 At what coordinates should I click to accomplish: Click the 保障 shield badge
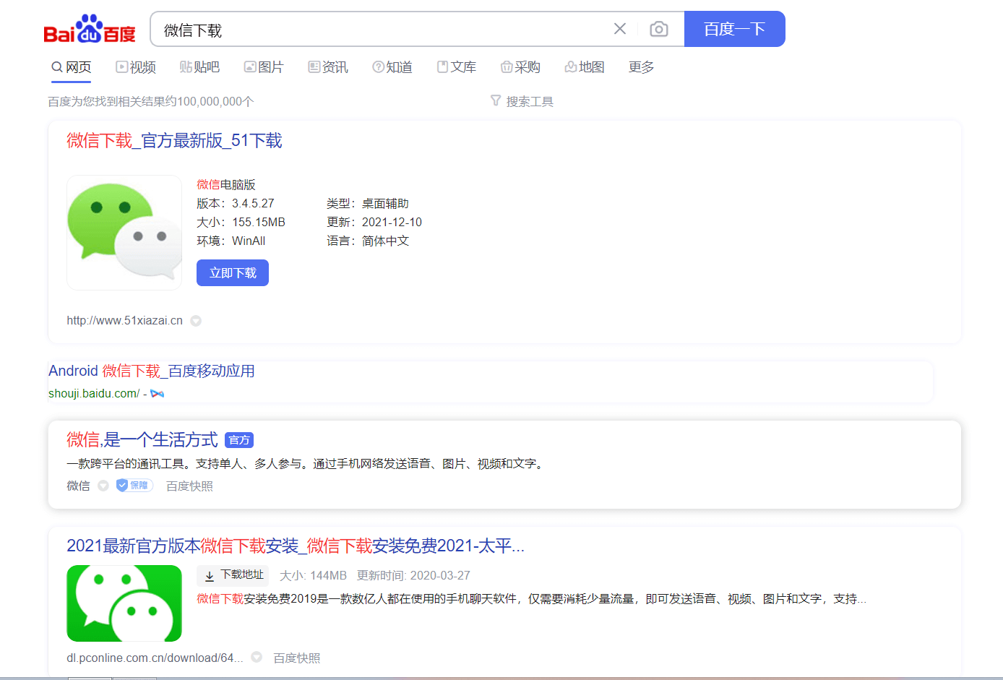(x=134, y=486)
